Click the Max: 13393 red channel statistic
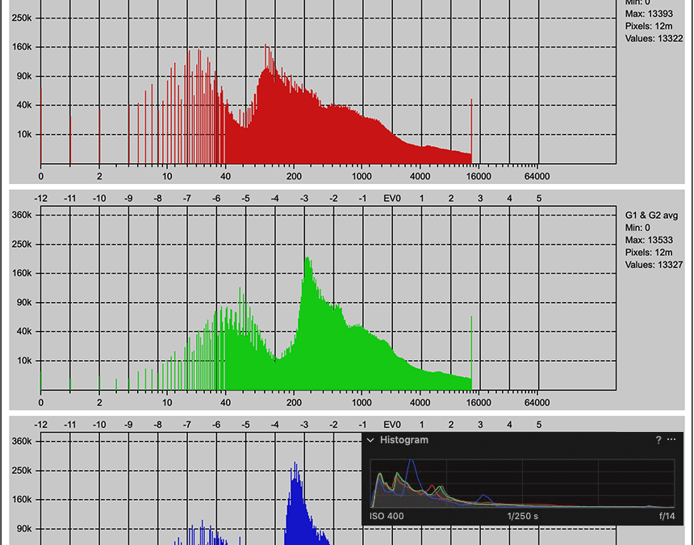 pyautogui.click(x=649, y=14)
